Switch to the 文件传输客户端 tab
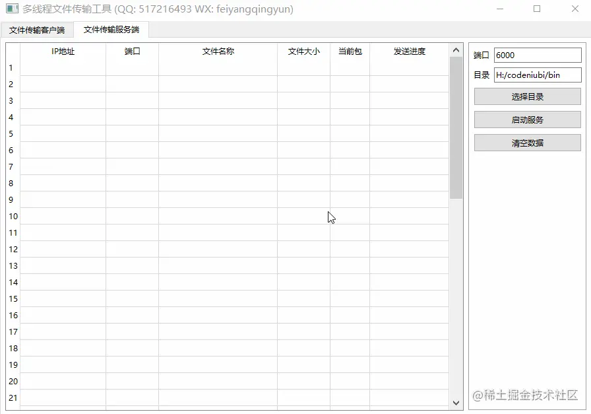This screenshot has height=414, width=591. tap(38, 30)
